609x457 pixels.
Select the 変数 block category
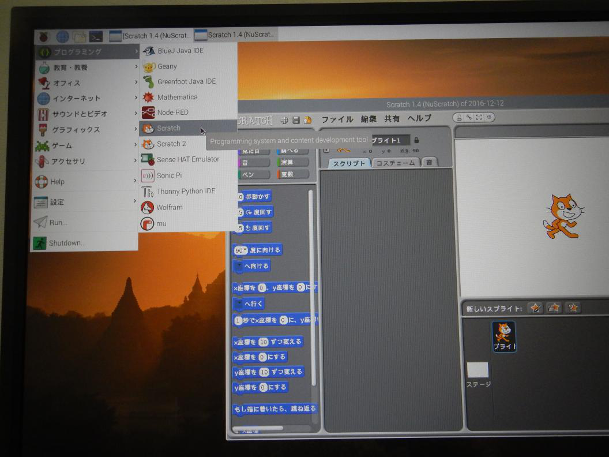[x=293, y=174]
